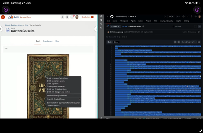Viewport: 203px width, 133px height.
Task: Open the main branch dropdown
Action: [115, 26]
